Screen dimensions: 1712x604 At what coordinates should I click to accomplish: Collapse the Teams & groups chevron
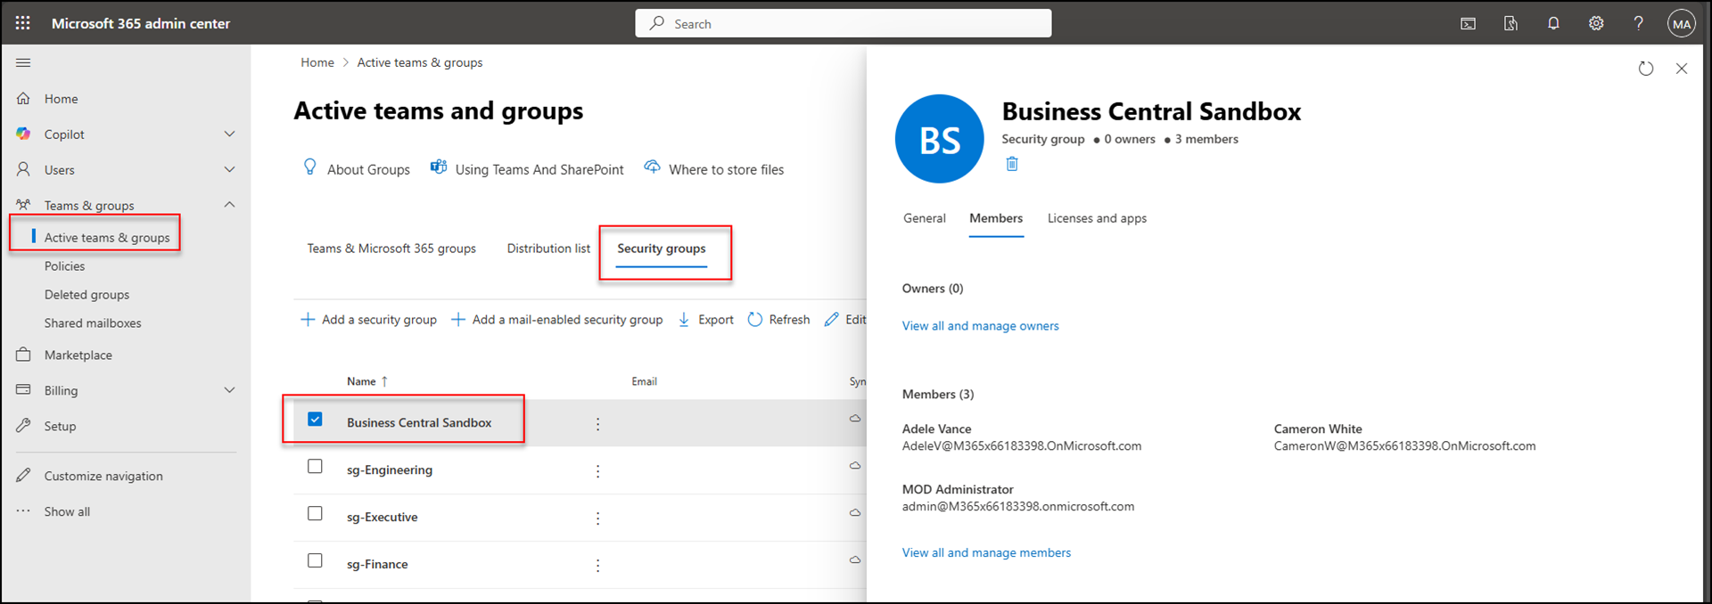tap(229, 205)
